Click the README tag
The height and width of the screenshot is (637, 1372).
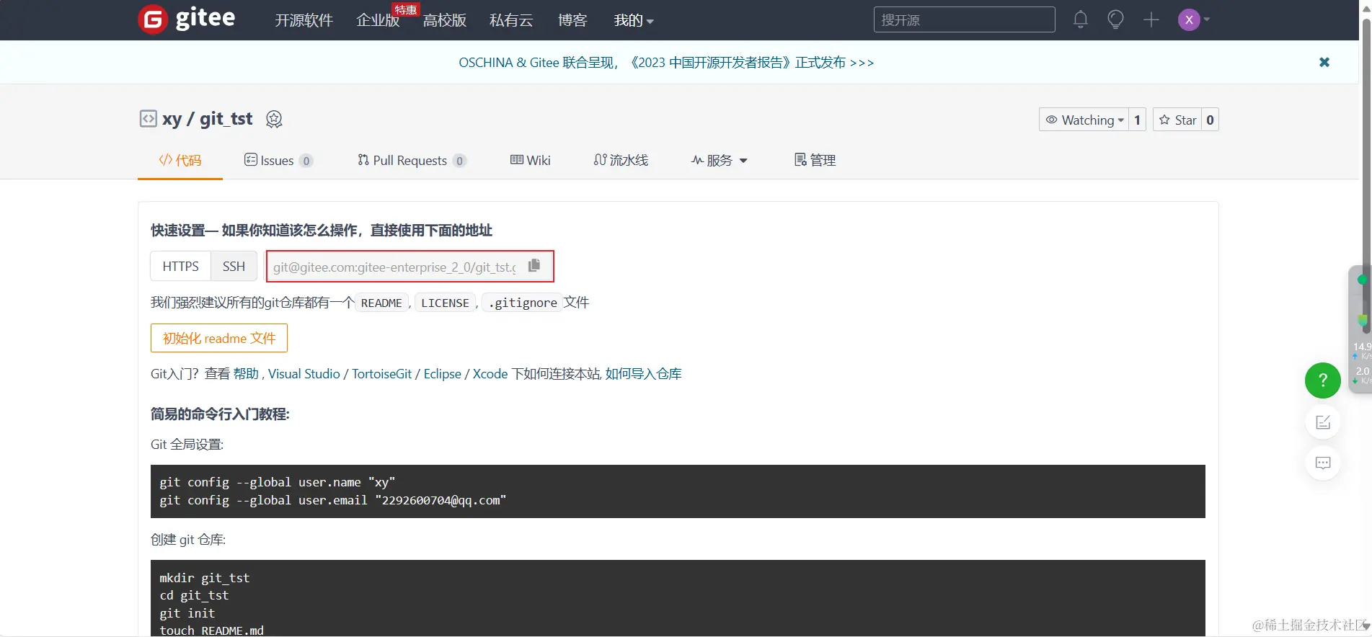point(381,303)
